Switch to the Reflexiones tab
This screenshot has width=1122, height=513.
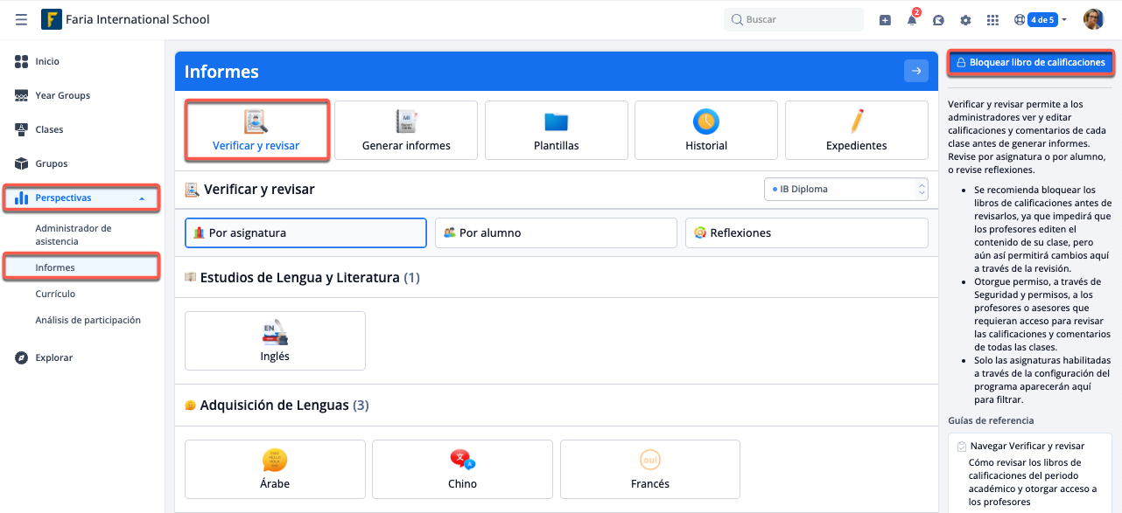(x=806, y=233)
